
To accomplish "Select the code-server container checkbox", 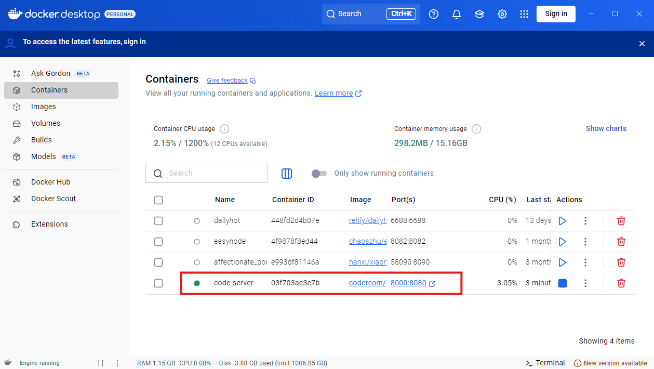I will point(158,283).
